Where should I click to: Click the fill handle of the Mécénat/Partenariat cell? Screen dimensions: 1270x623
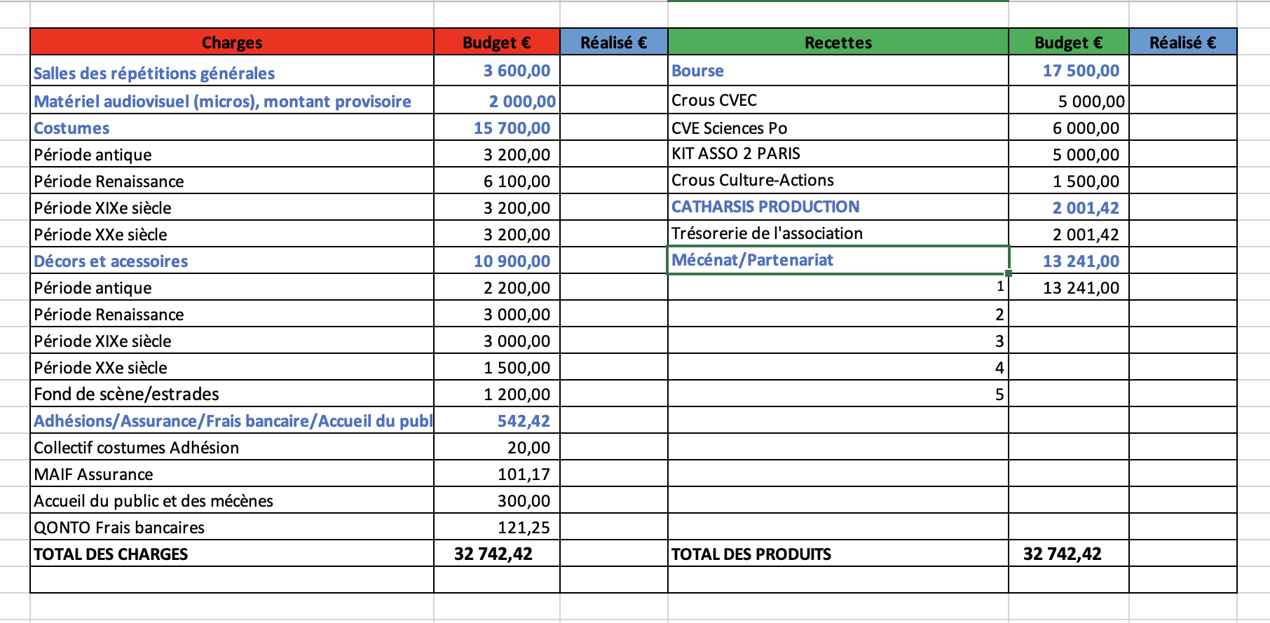pyautogui.click(x=1009, y=273)
